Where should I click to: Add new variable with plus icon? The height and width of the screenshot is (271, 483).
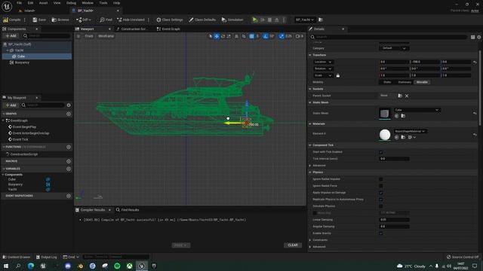pyautogui.click(x=69, y=169)
